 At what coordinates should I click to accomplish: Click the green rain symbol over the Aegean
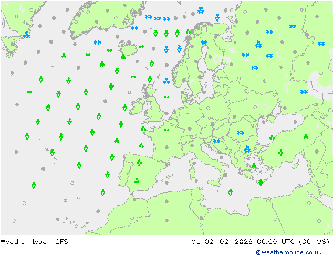click(x=254, y=165)
